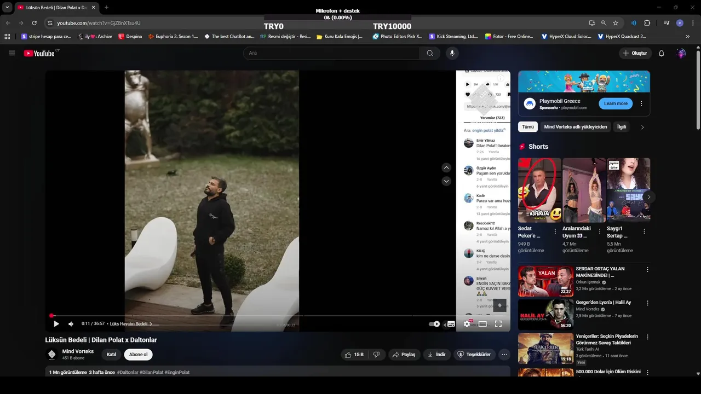Open the YouTube guide hamburger menu

pos(12,53)
